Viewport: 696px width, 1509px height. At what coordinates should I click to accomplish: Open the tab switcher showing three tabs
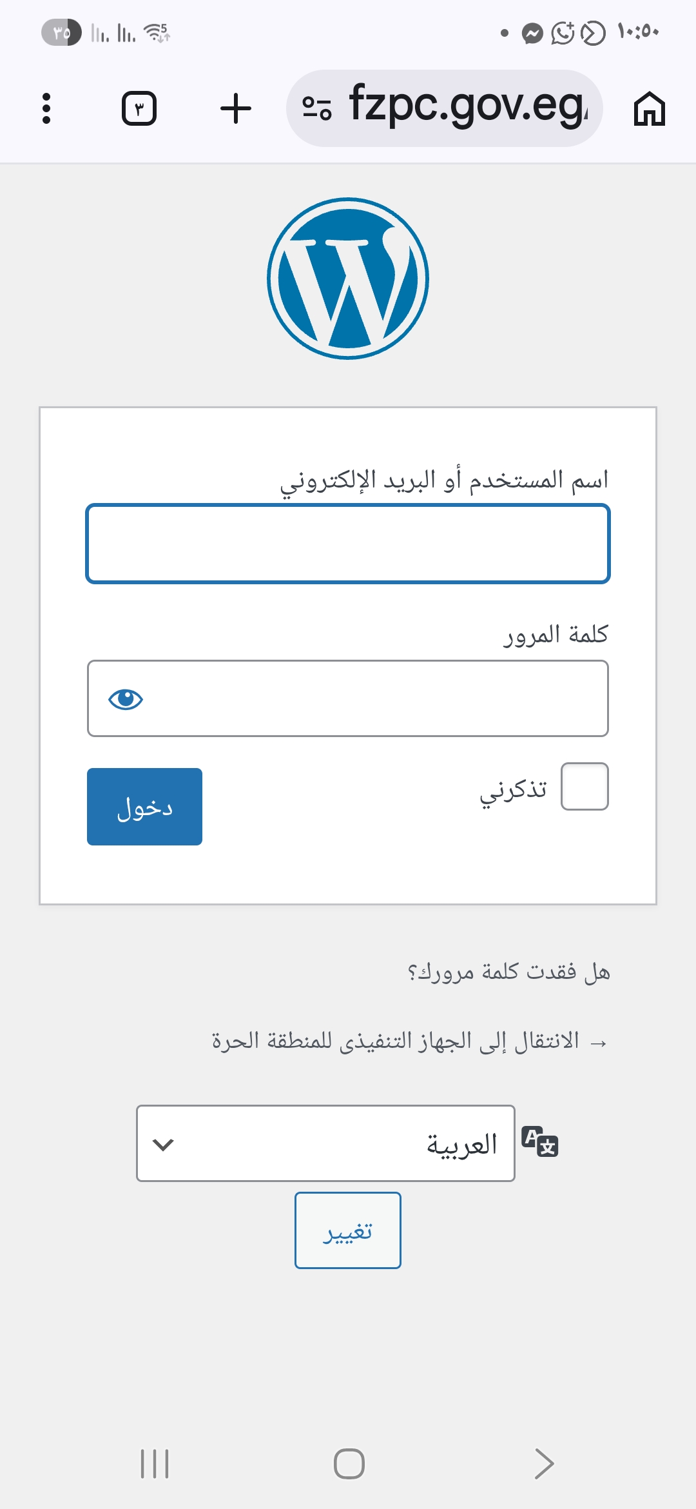[139, 108]
